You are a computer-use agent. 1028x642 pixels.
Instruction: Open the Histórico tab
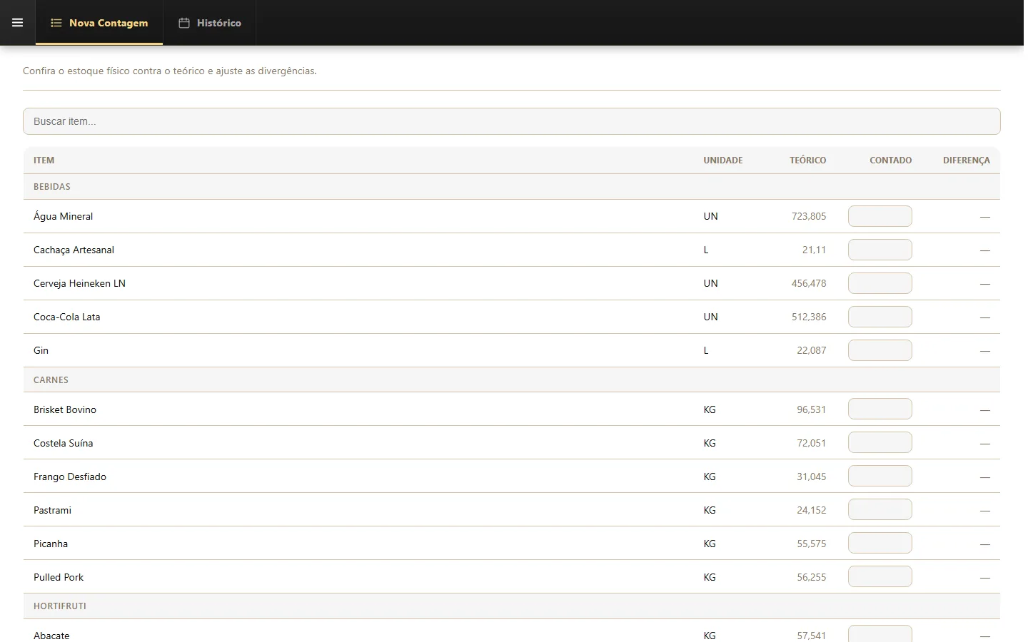point(210,23)
